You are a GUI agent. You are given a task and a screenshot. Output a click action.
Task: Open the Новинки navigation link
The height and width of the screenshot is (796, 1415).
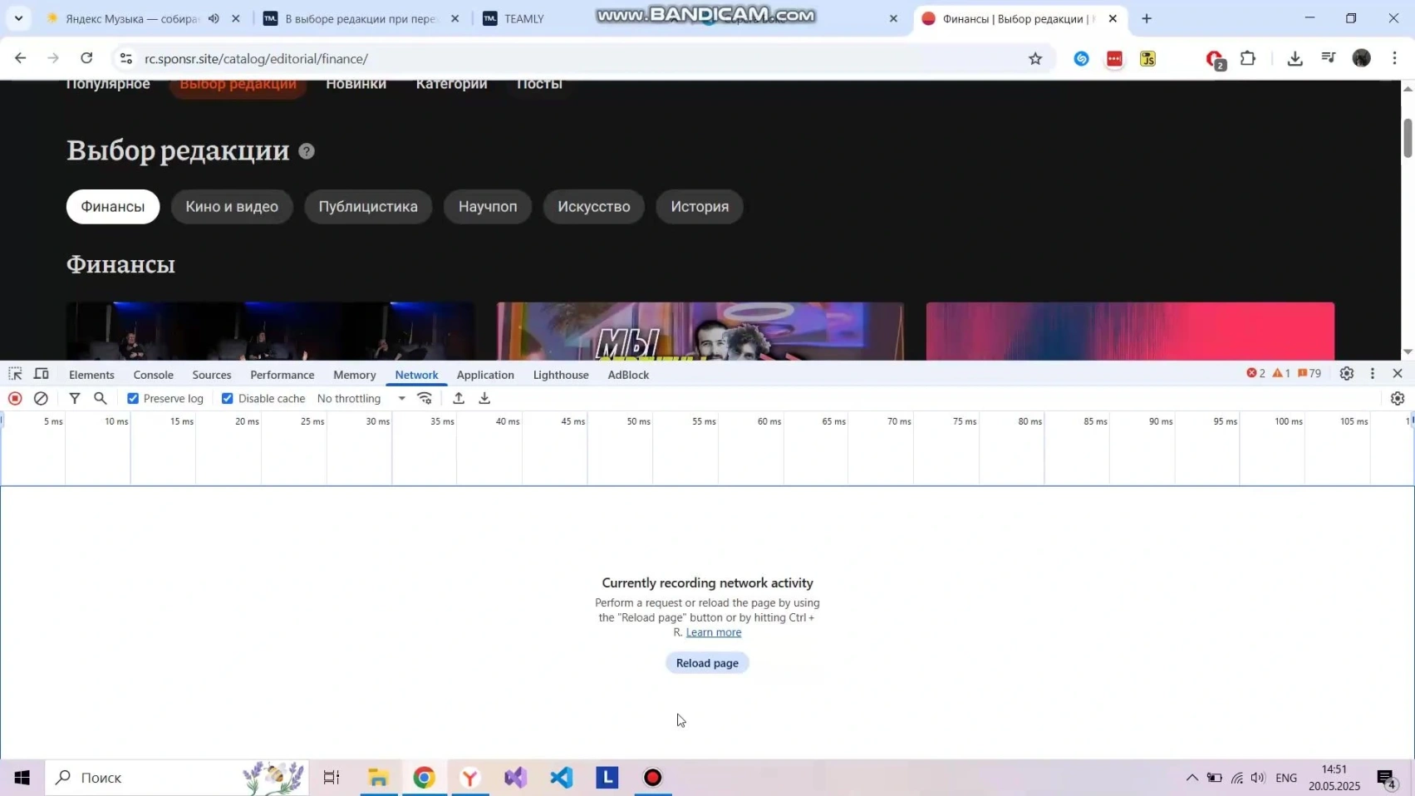(x=356, y=84)
